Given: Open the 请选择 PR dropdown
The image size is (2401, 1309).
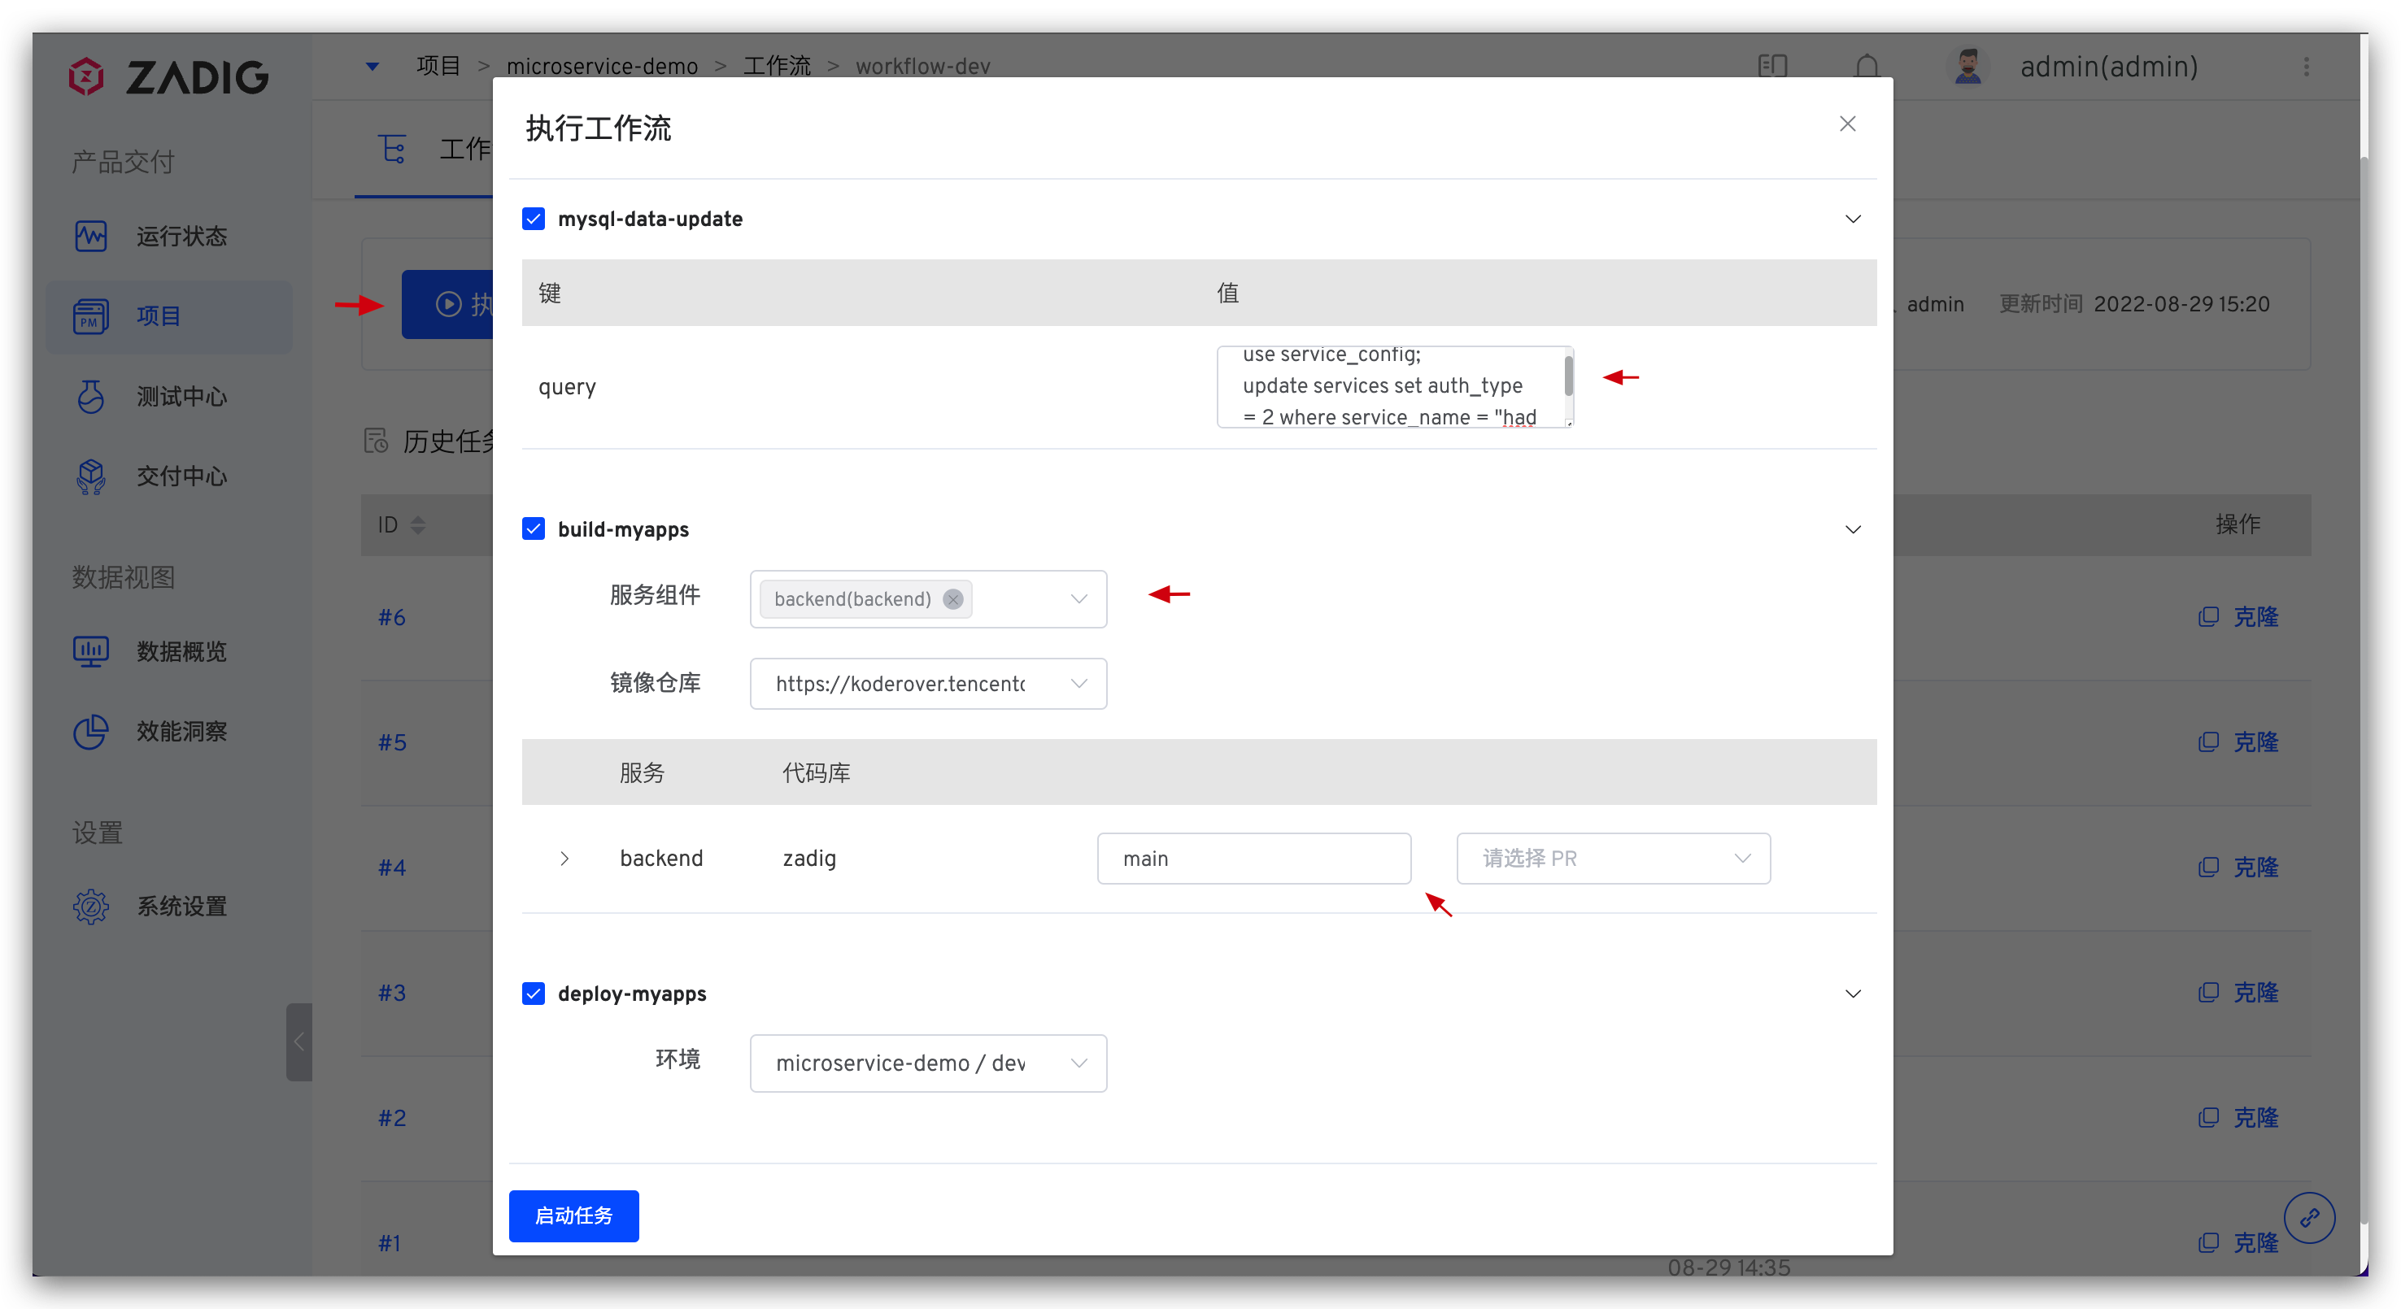Looking at the screenshot, I should [x=1613, y=858].
